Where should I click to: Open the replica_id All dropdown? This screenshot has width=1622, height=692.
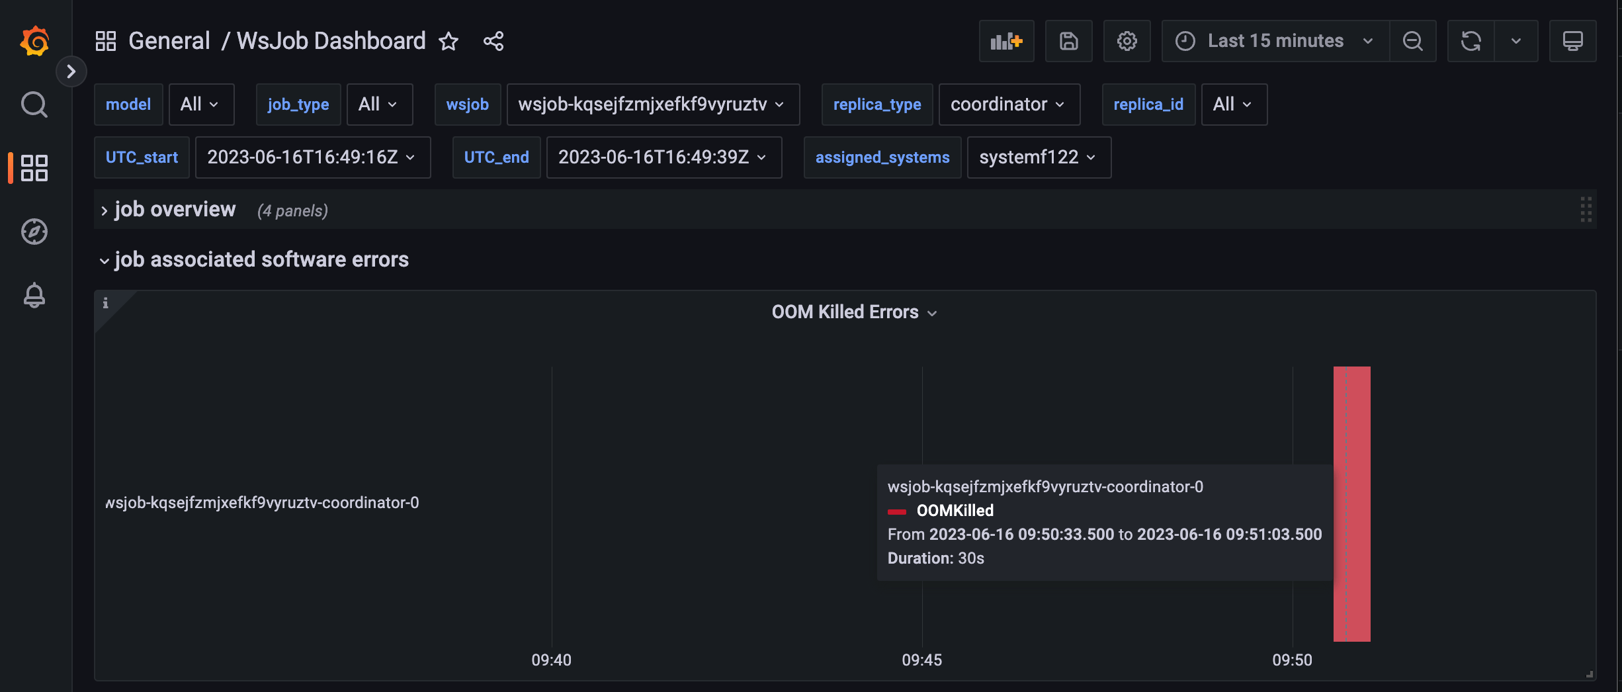coord(1234,105)
